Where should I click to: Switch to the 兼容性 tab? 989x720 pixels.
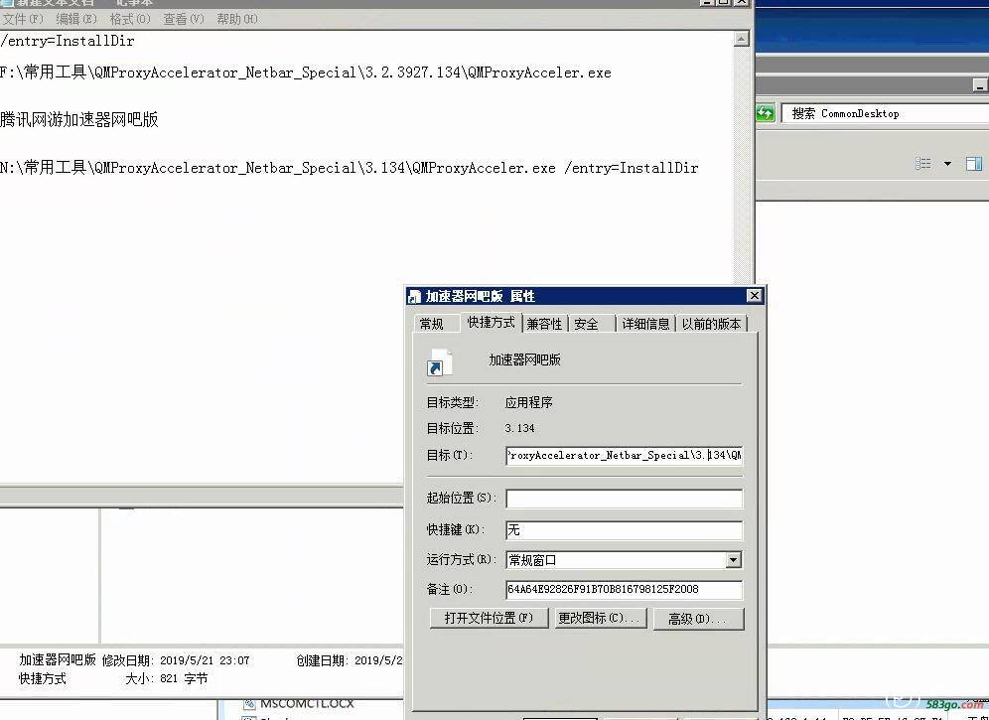pyautogui.click(x=544, y=324)
